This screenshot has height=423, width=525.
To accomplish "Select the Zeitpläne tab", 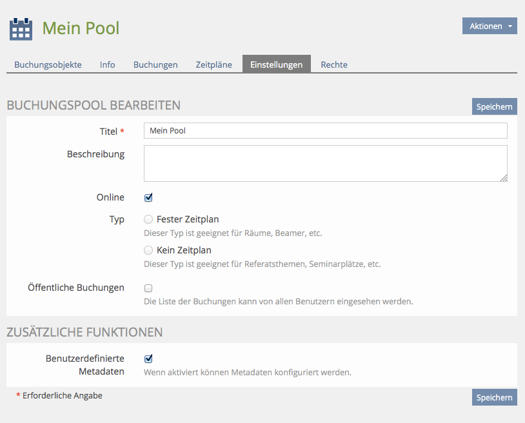I will pos(213,64).
